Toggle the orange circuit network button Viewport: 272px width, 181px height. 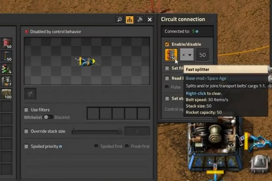pos(129,19)
